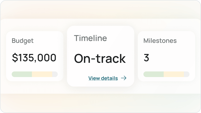
Task: Click the arrow icon beside View details
Action: [x=124, y=78]
